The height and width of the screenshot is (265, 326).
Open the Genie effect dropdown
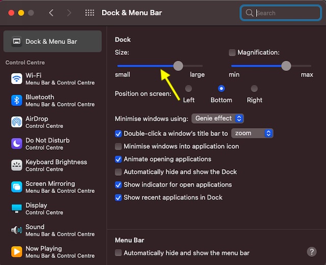point(218,119)
